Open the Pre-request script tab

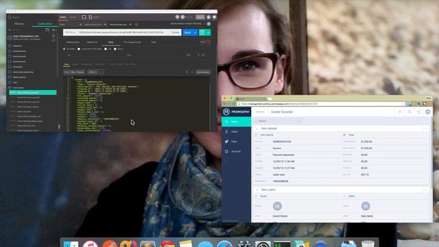click(132, 43)
